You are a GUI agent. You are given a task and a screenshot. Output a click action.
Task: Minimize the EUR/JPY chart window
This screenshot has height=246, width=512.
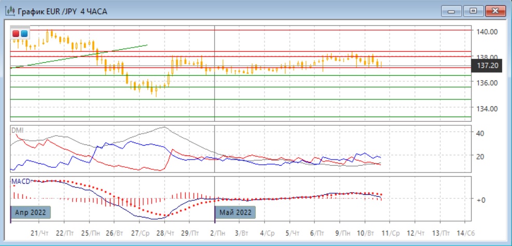click(452, 11)
